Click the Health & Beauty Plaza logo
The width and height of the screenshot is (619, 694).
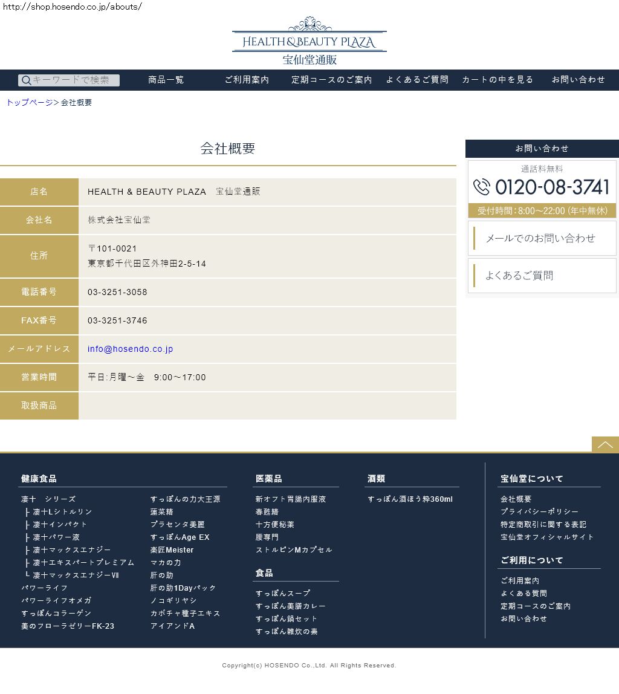click(309, 41)
